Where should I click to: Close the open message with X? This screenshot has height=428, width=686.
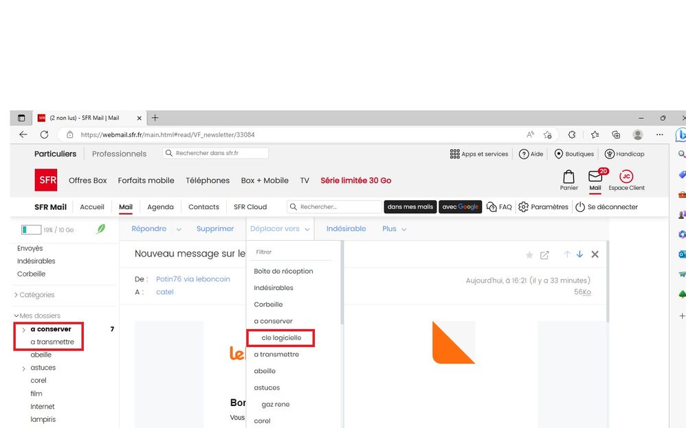595,254
